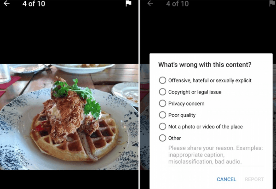The image size is (276, 189).
Task: Tap the dimmed flag icon in the right panel
Action: pos(272,4)
